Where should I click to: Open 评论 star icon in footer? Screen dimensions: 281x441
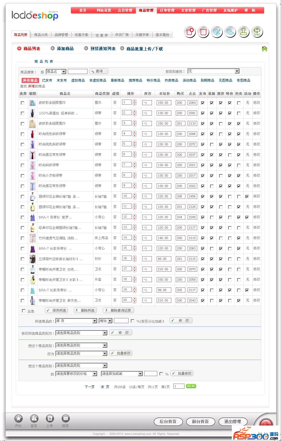click(x=18, y=418)
